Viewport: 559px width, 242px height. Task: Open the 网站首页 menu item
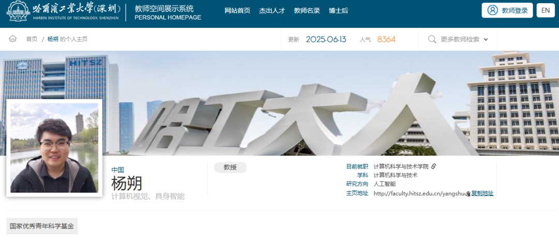coord(238,10)
